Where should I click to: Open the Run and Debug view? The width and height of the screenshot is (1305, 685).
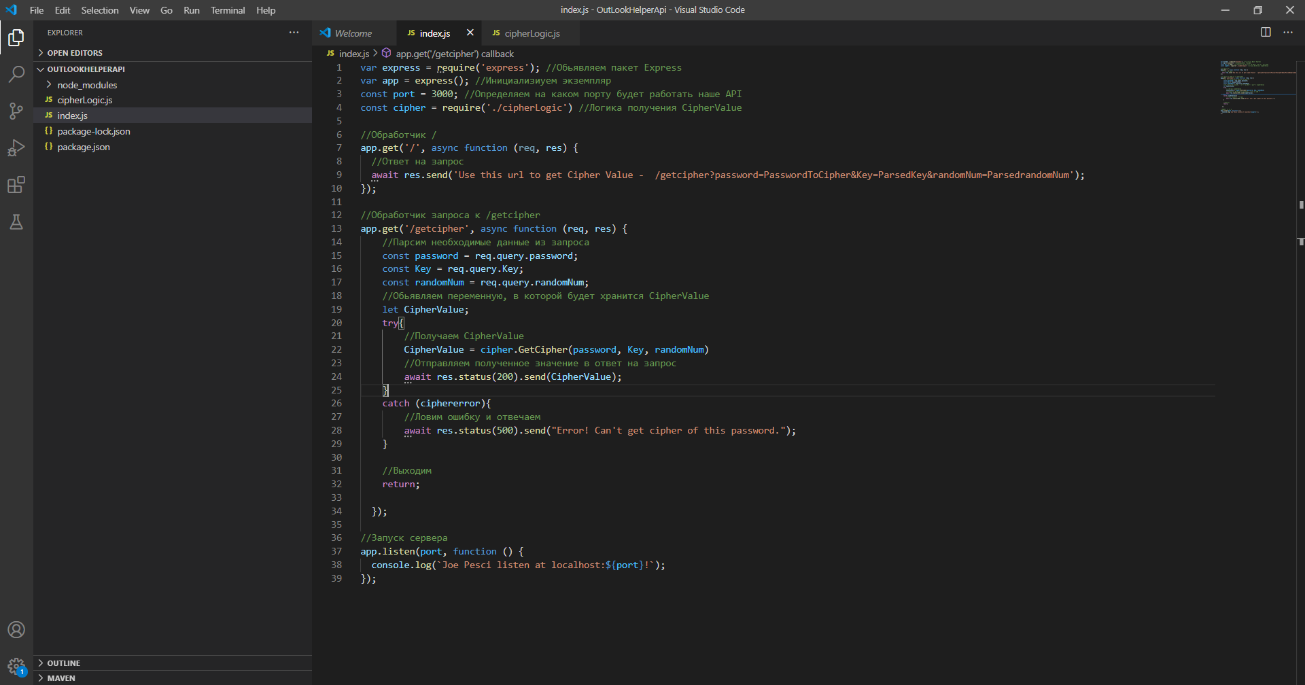(x=16, y=148)
